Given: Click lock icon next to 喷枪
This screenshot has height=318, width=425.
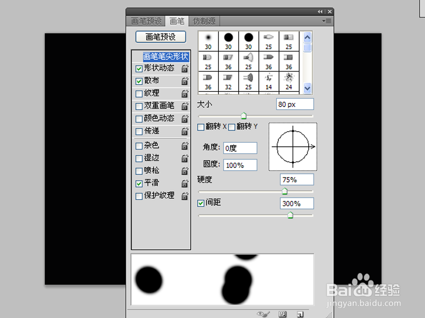Looking at the screenshot, I should [185, 171].
